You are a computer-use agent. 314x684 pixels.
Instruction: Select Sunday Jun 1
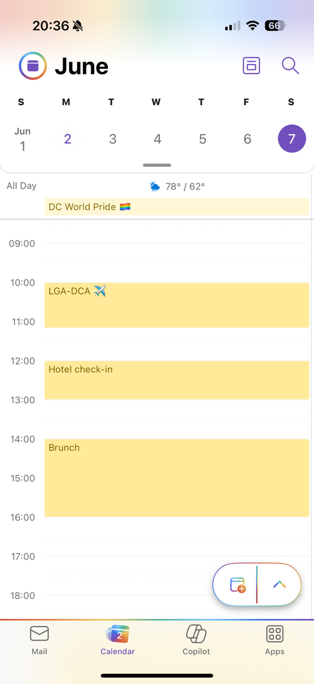pyautogui.click(x=22, y=139)
